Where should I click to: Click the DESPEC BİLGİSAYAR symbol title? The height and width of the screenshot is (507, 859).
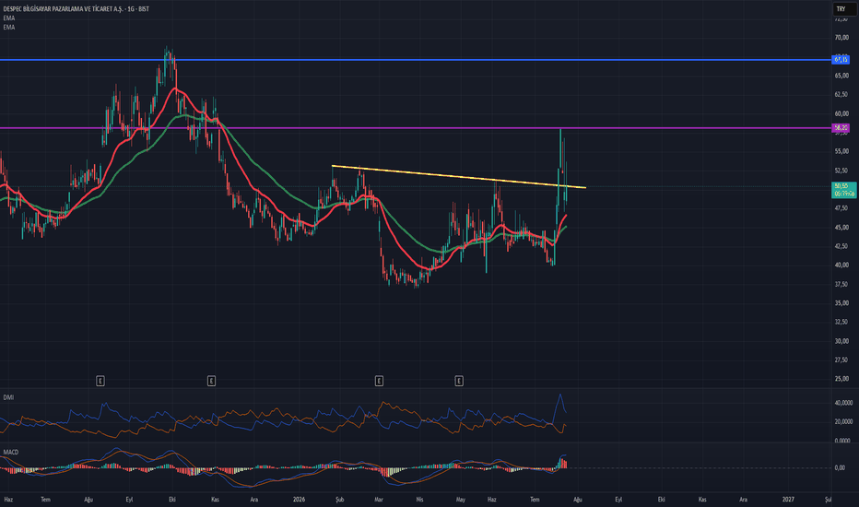[x=76, y=9]
